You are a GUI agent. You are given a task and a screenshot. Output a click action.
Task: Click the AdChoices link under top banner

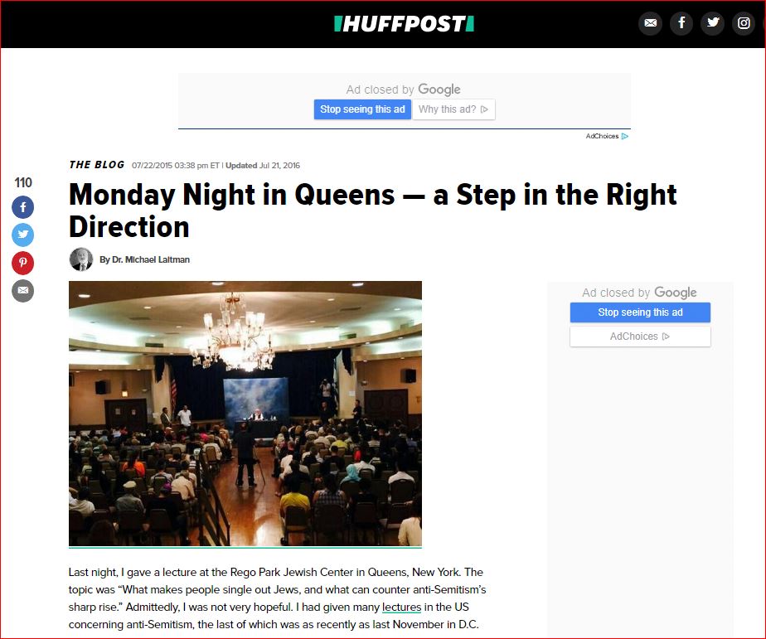[607, 136]
